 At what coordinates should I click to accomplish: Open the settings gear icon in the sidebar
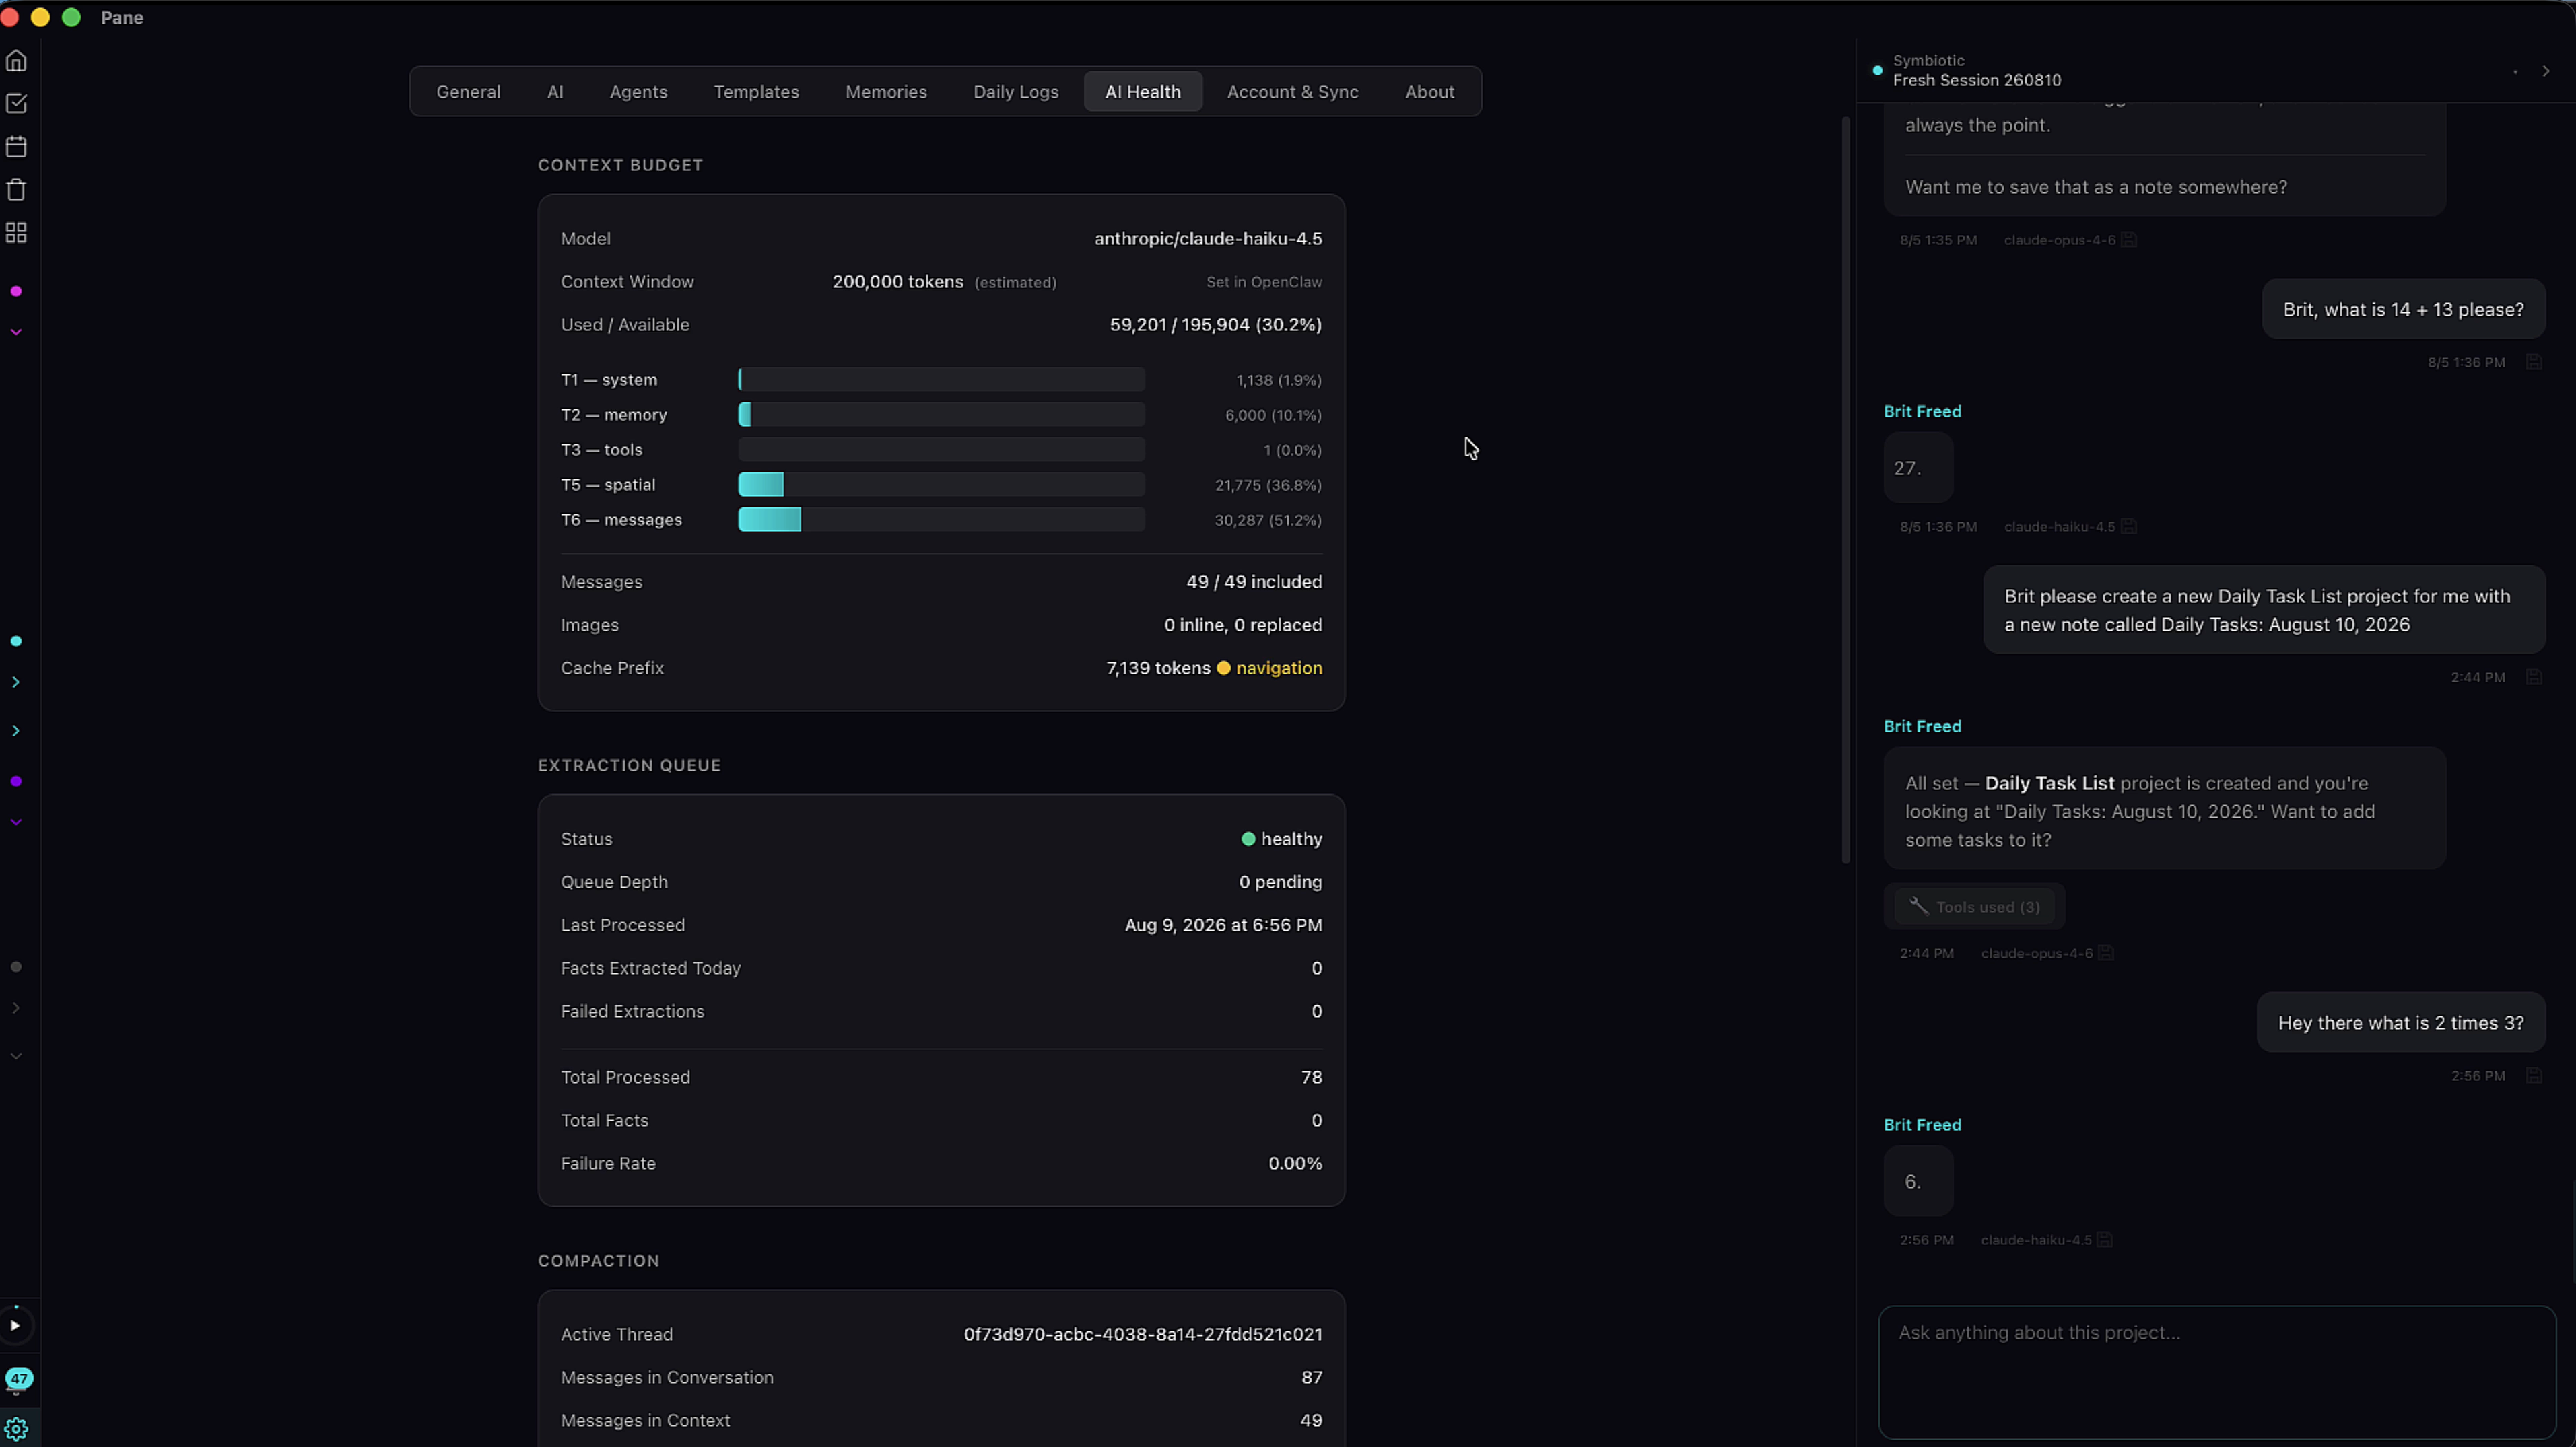[x=16, y=1429]
